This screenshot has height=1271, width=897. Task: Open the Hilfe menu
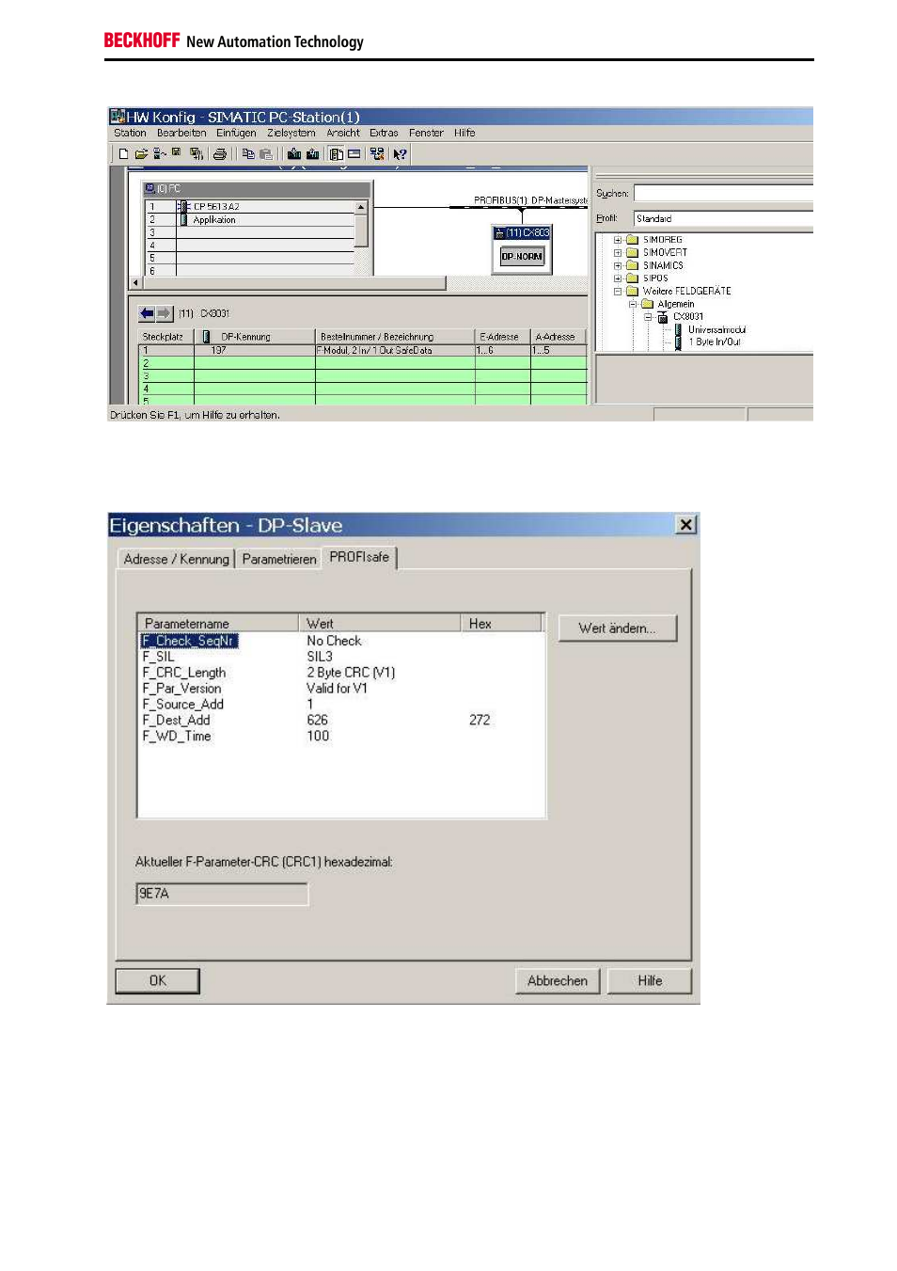tap(464, 133)
